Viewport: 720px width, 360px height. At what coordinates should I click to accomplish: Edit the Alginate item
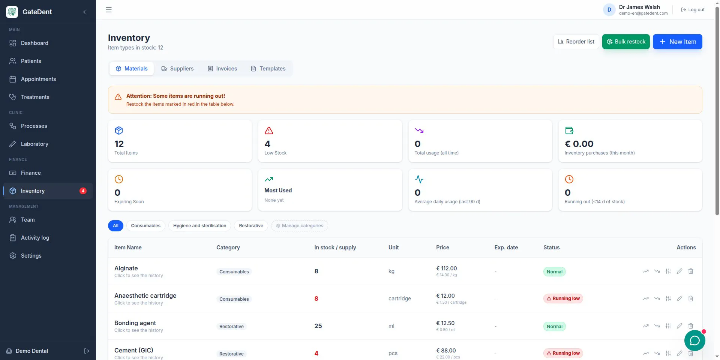pyautogui.click(x=679, y=271)
